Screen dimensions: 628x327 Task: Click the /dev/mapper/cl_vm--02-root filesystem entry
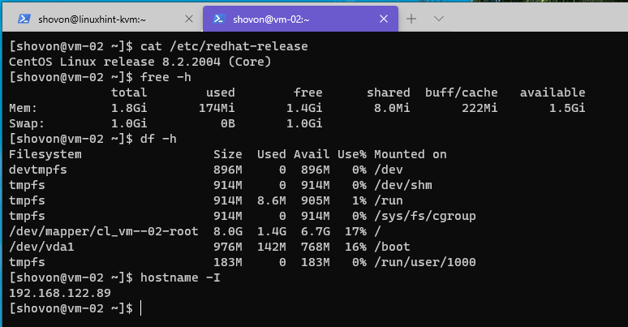tap(104, 231)
